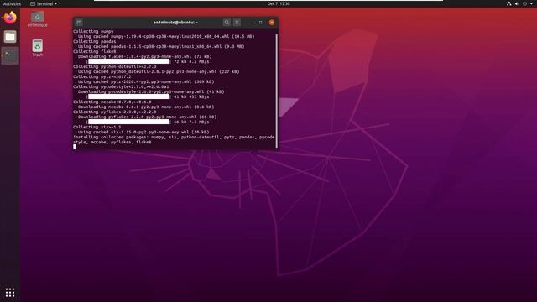
Task: Minimize the terminal window
Action: (x=250, y=23)
